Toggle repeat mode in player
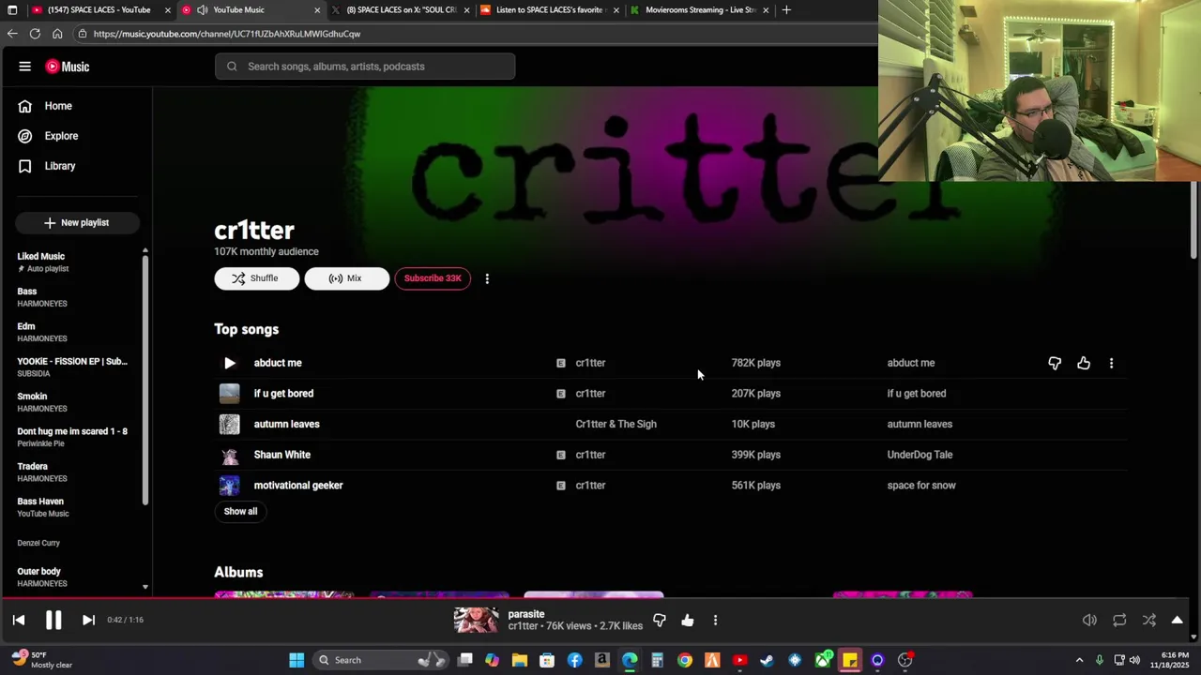 pos(1119,620)
